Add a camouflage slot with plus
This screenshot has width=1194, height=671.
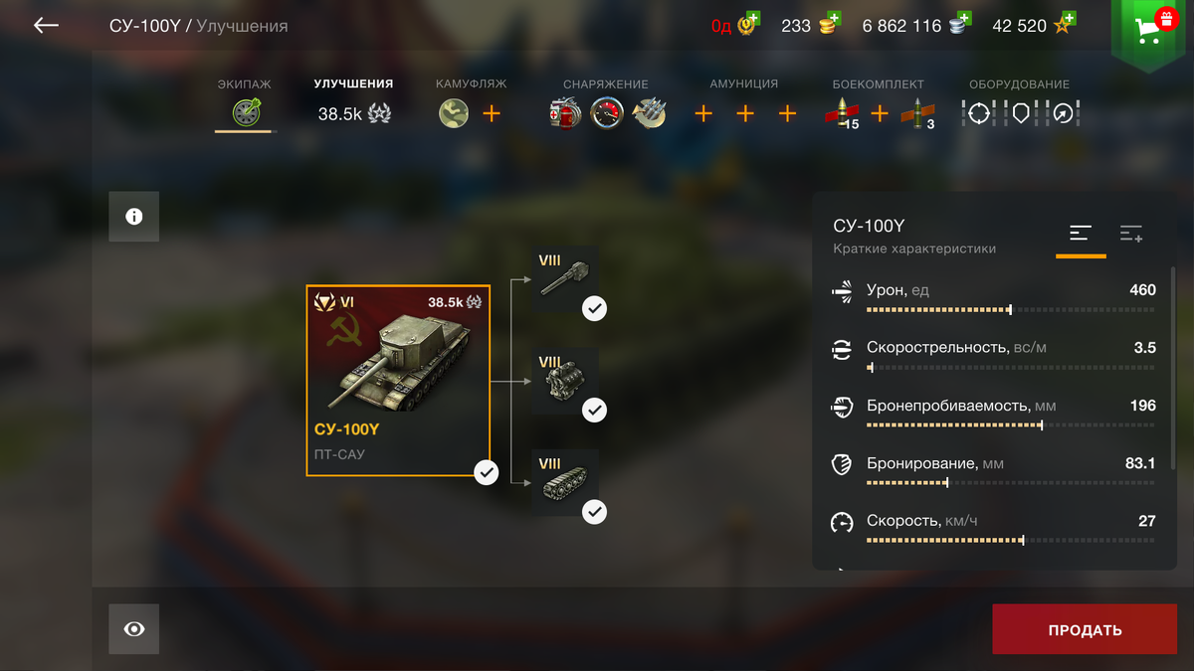tap(492, 113)
